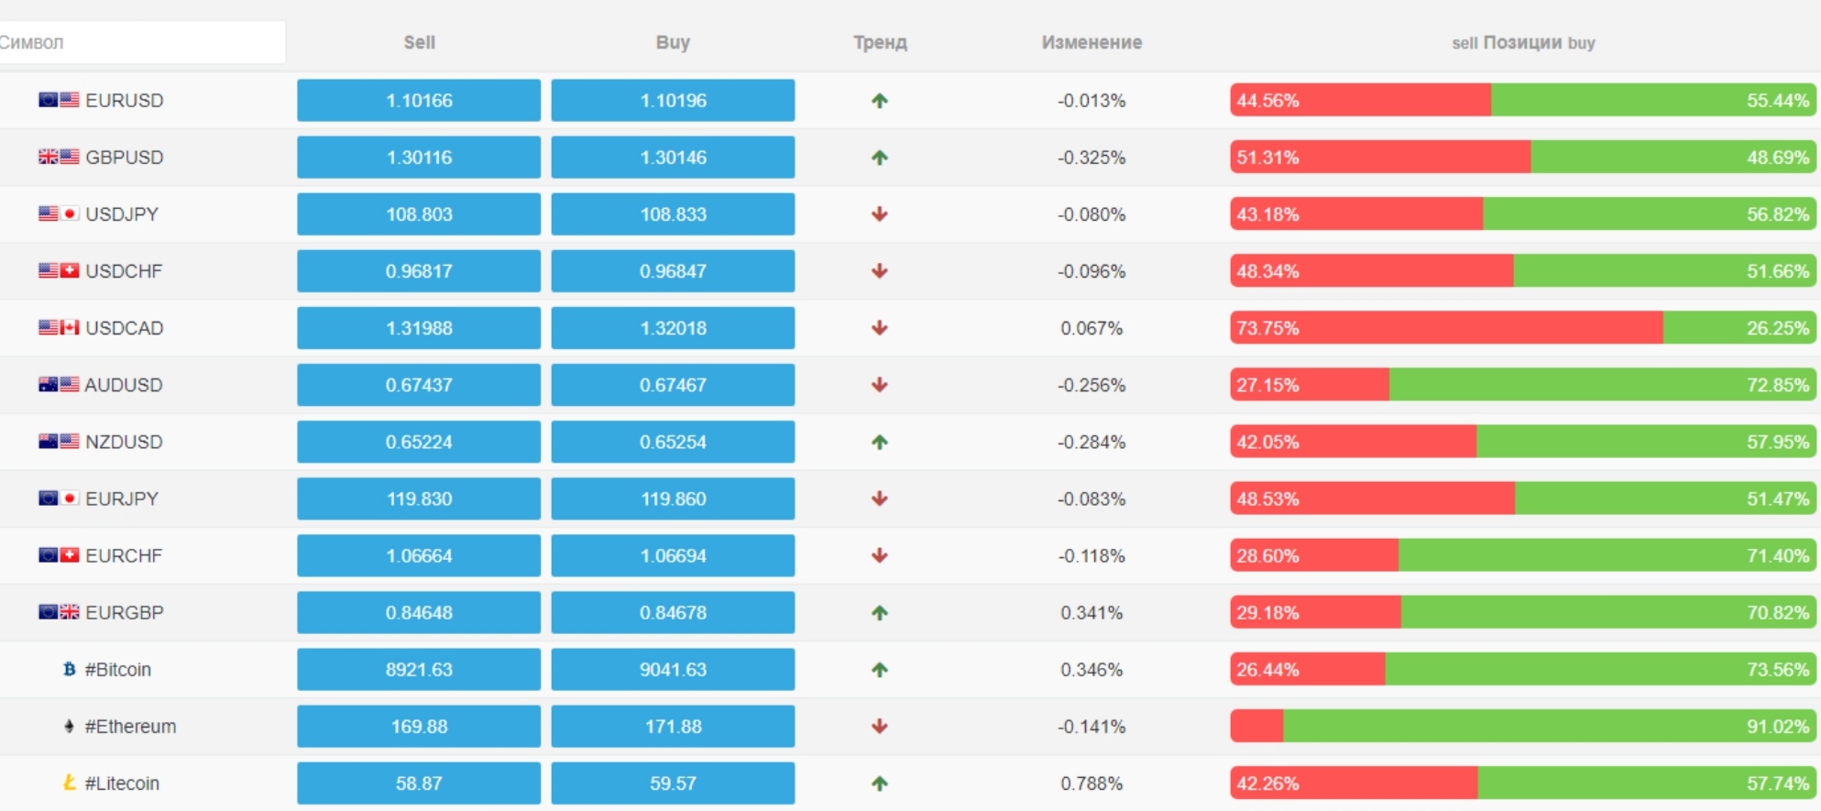Click the USDCAD flag icon
1821x811 pixels.
[x=59, y=327]
